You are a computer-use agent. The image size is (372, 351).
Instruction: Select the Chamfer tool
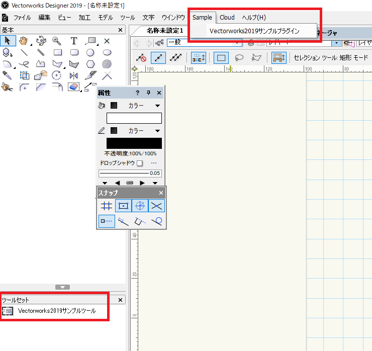coord(41,87)
